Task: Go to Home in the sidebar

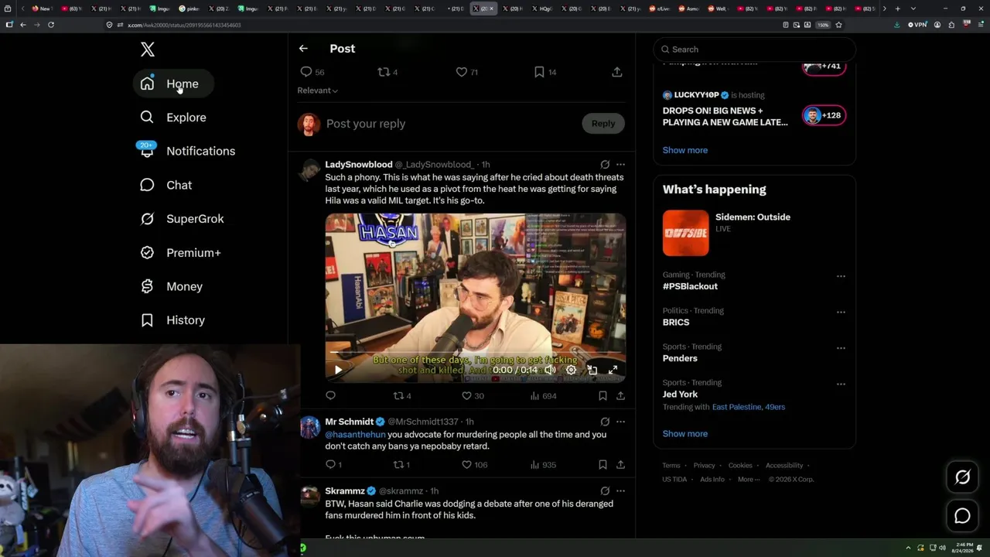Action: (x=173, y=84)
